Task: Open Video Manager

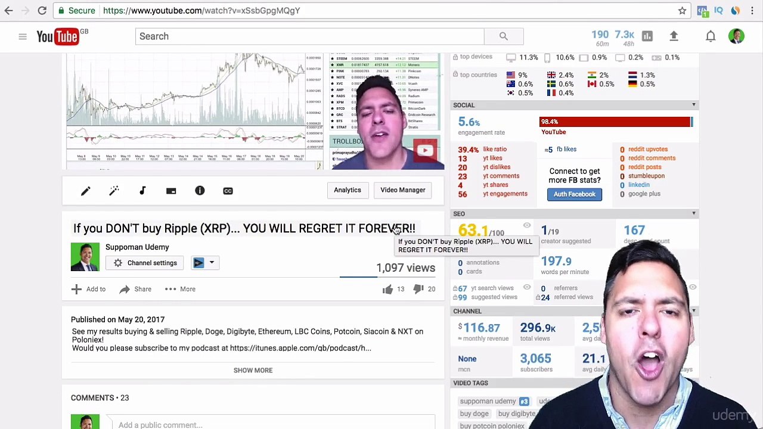Action: 403,190
